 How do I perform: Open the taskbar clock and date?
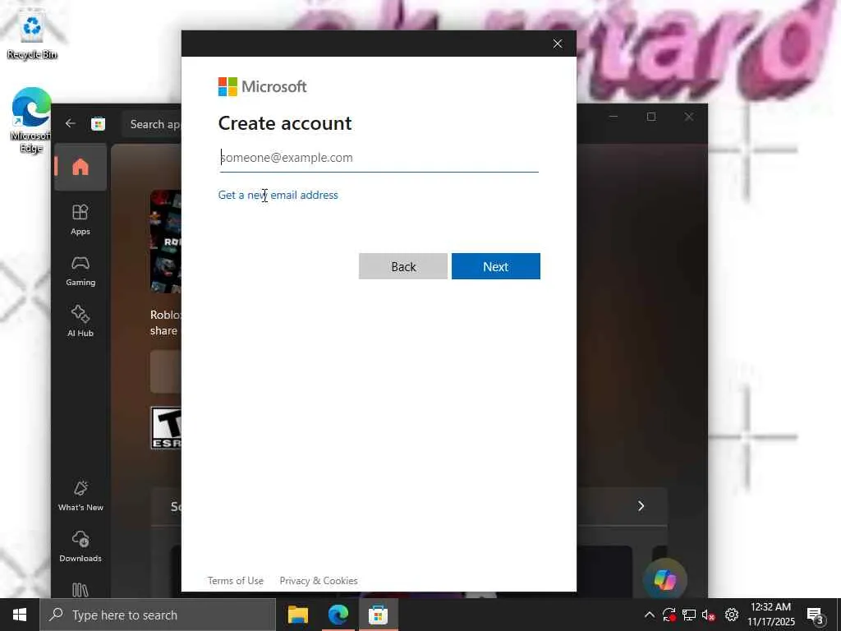(x=770, y=615)
